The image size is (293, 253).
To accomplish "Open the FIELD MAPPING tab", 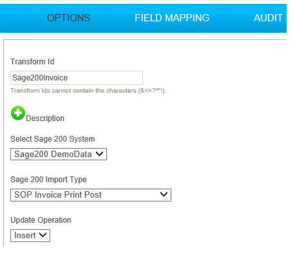I will tap(172, 18).
